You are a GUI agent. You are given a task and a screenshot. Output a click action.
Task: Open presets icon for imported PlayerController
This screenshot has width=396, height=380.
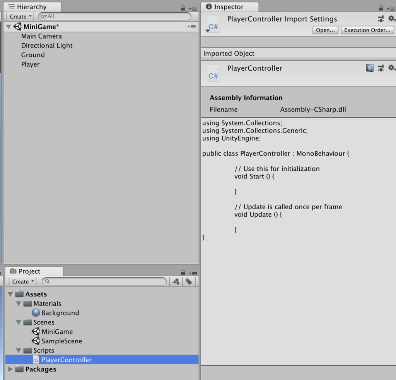[x=381, y=68]
